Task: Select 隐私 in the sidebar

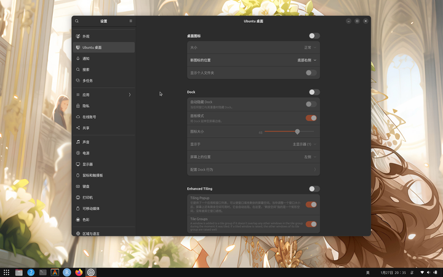Action: [x=104, y=106]
